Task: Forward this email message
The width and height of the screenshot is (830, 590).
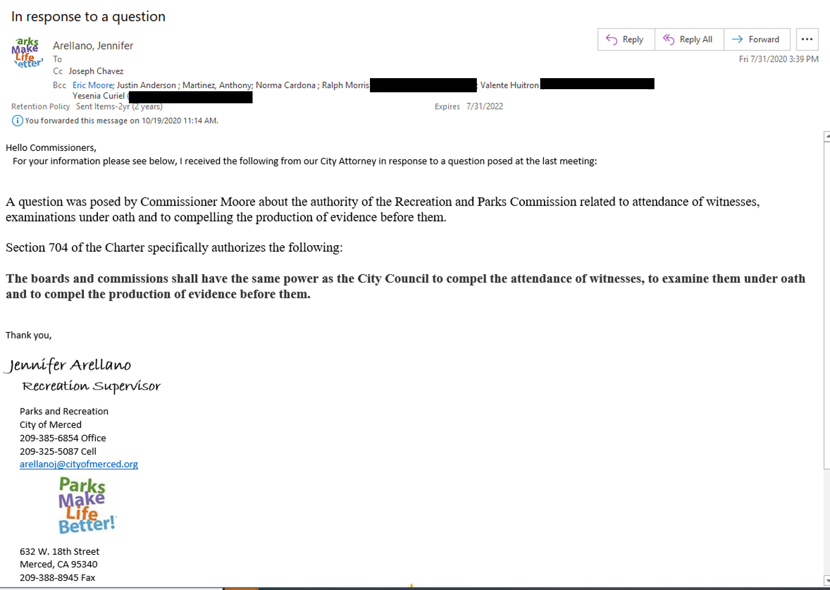Action: coord(756,39)
